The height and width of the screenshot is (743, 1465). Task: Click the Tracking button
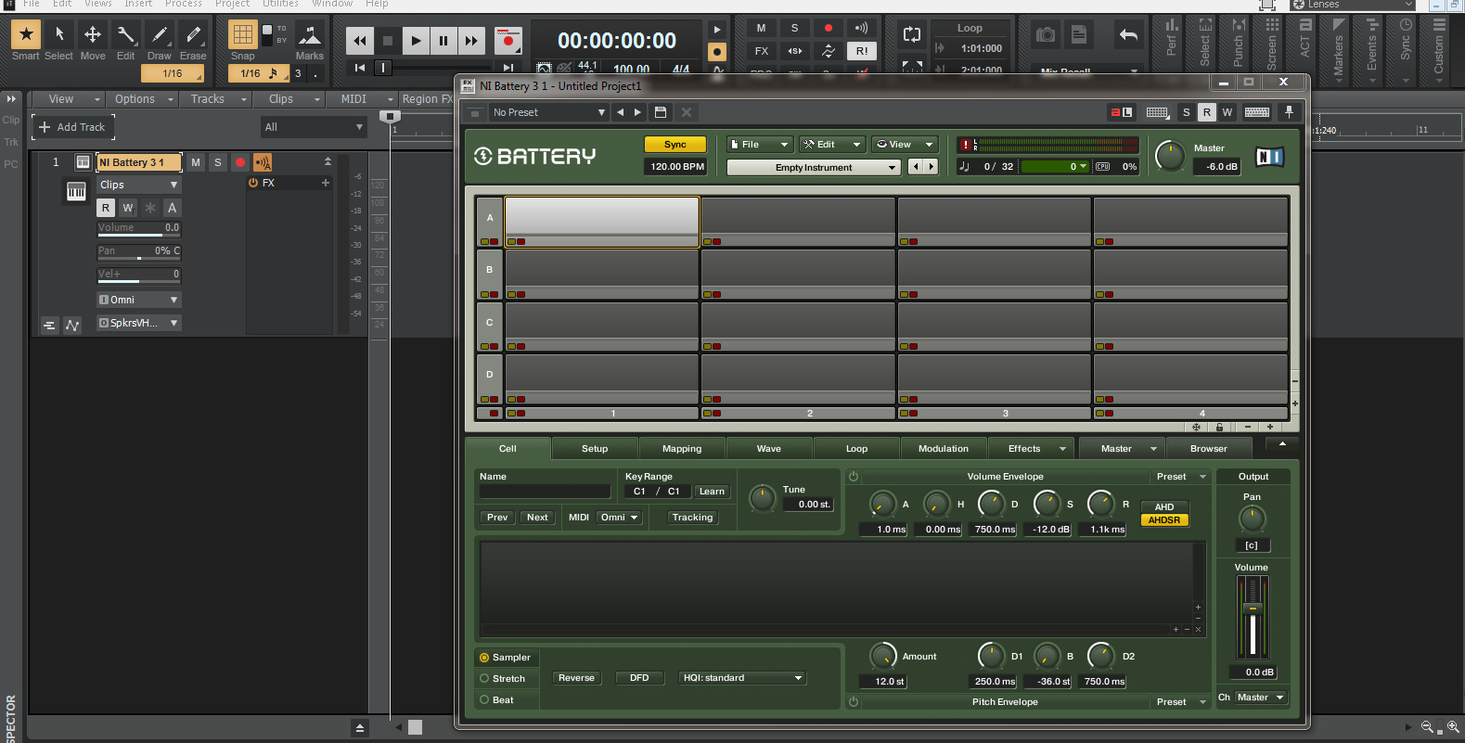click(x=693, y=518)
